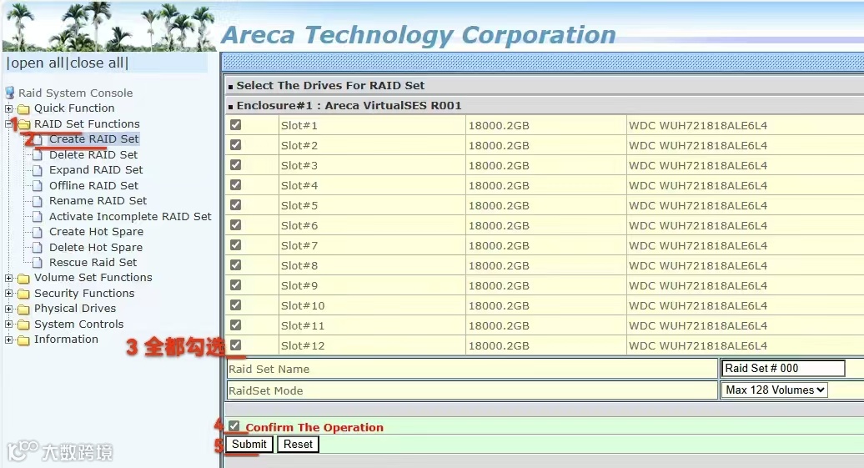Open Activate Incomplete RAID Set page
864x468 pixels.
[130, 217]
